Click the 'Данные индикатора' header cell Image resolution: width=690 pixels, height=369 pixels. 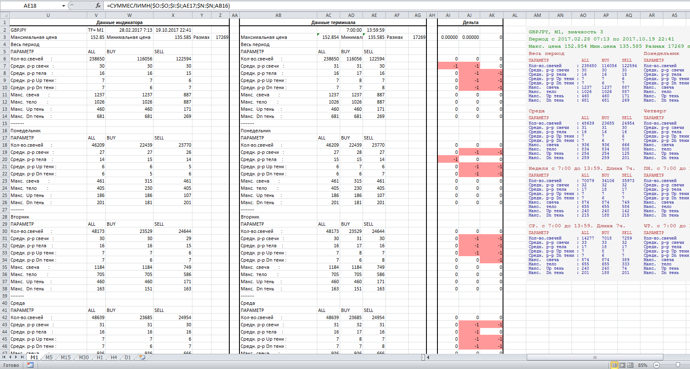pyautogui.click(x=119, y=22)
